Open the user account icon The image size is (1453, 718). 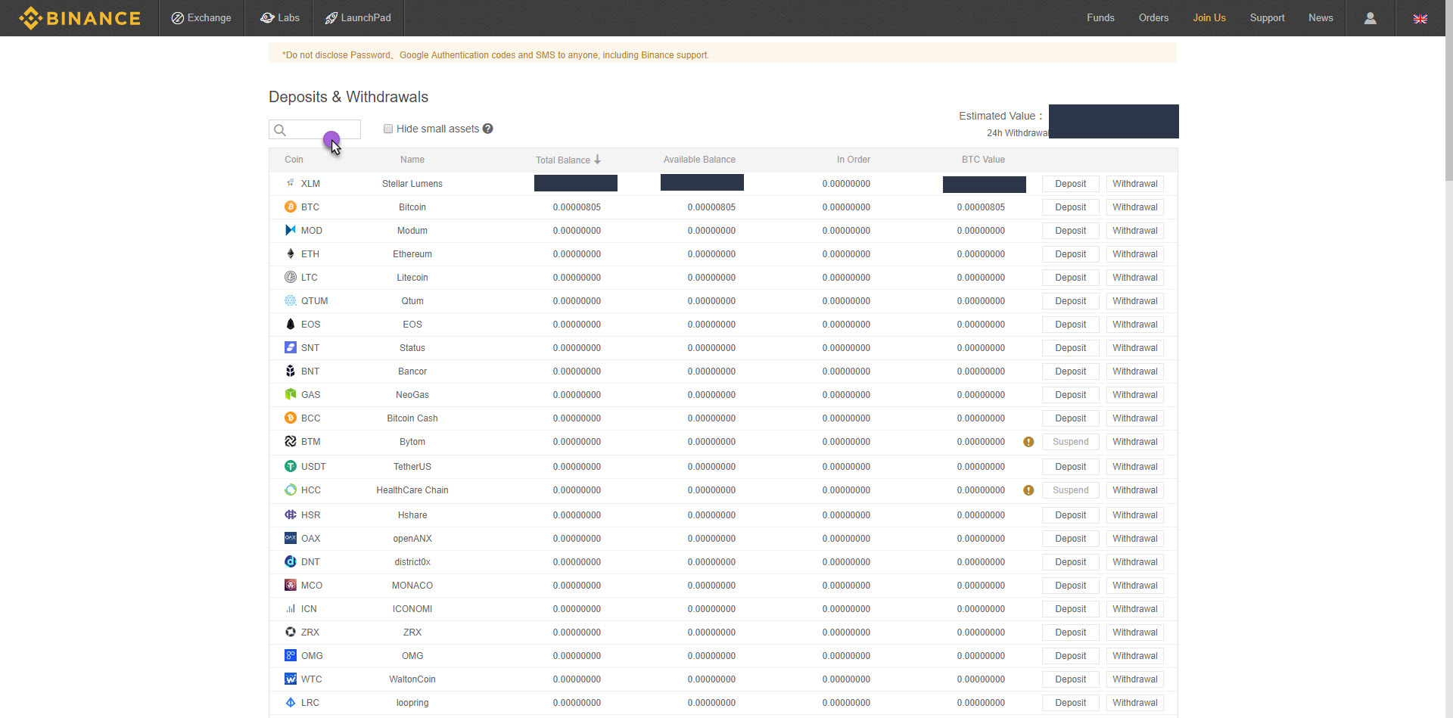[x=1370, y=18]
